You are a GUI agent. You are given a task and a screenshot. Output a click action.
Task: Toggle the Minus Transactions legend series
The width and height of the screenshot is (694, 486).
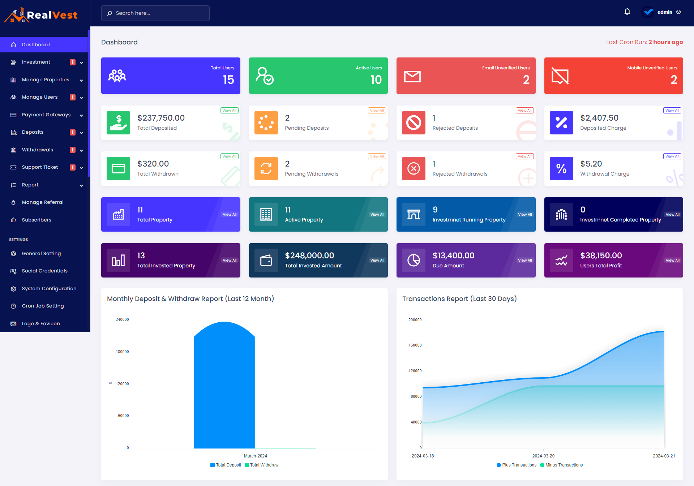[561, 465]
